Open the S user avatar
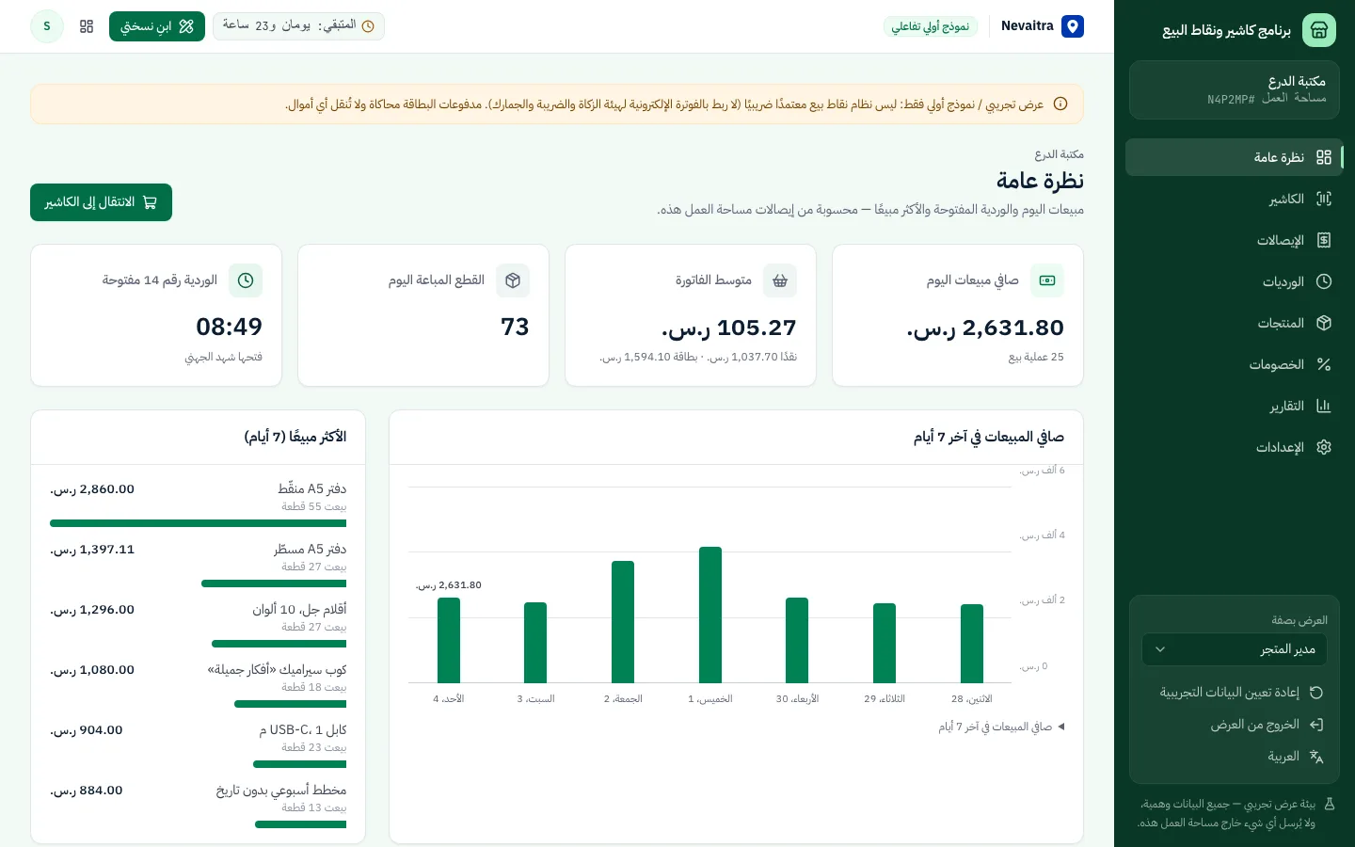The width and height of the screenshot is (1355, 847). (47, 26)
